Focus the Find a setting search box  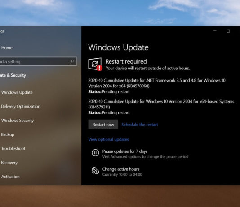point(38,61)
